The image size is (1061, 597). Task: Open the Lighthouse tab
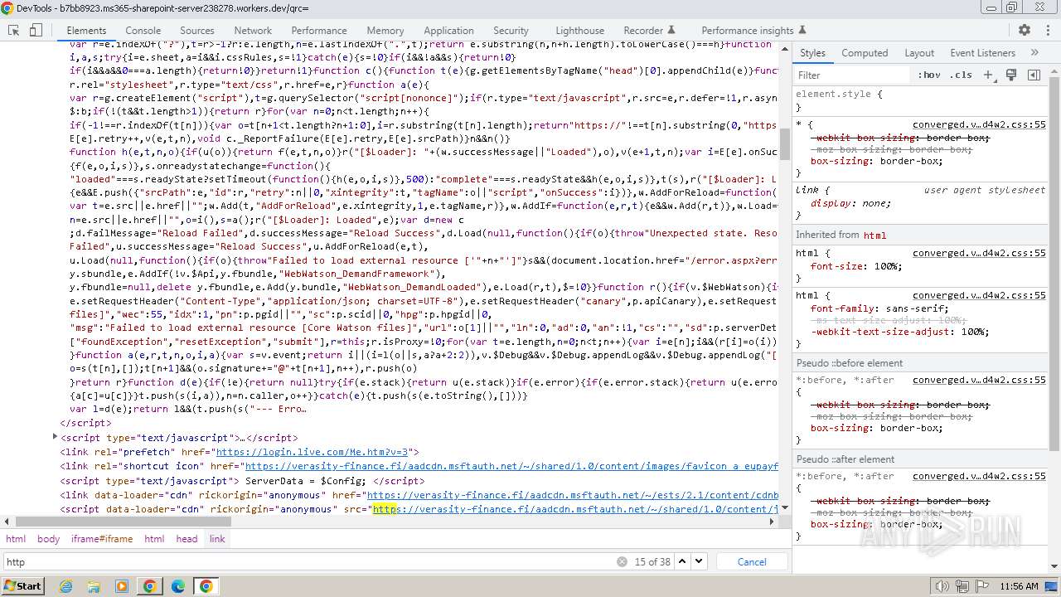(579, 30)
